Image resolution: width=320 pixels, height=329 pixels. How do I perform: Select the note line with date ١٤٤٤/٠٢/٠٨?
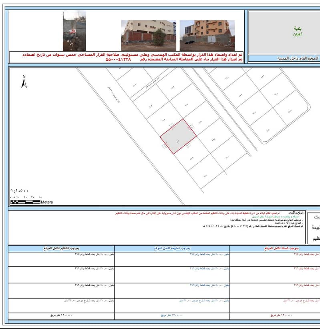(x=253, y=226)
